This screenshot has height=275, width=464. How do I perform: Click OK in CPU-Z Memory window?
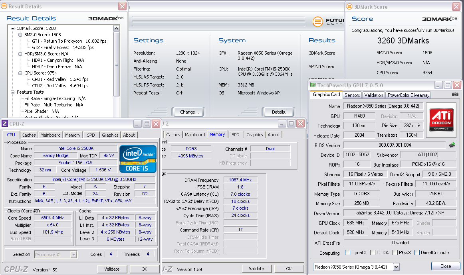(x=289, y=269)
